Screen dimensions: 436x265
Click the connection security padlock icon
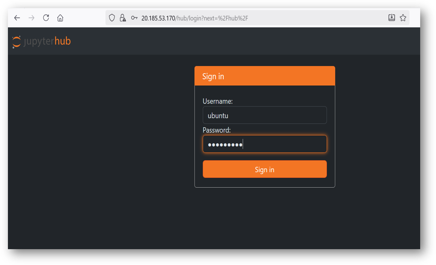click(x=123, y=17)
